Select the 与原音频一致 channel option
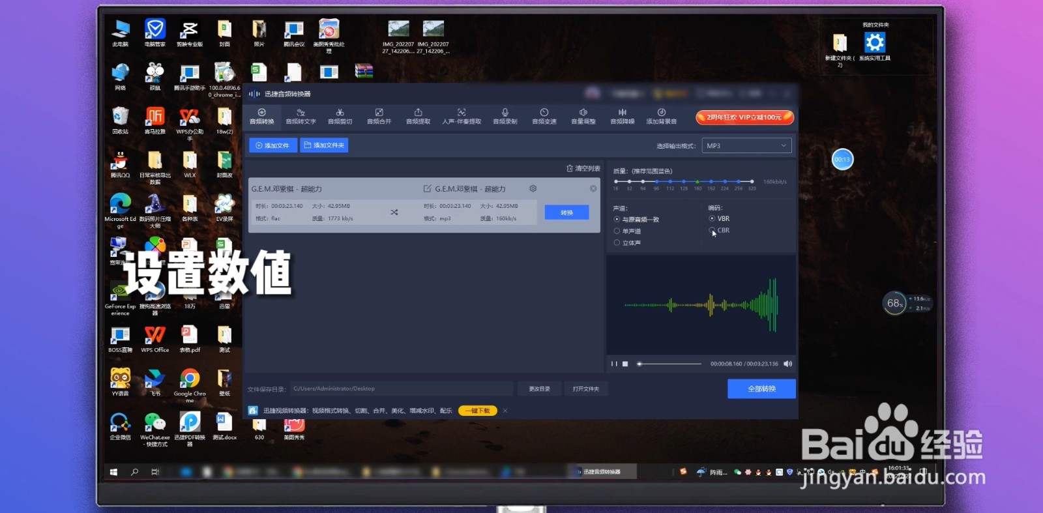The image size is (1043, 513). point(636,220)
